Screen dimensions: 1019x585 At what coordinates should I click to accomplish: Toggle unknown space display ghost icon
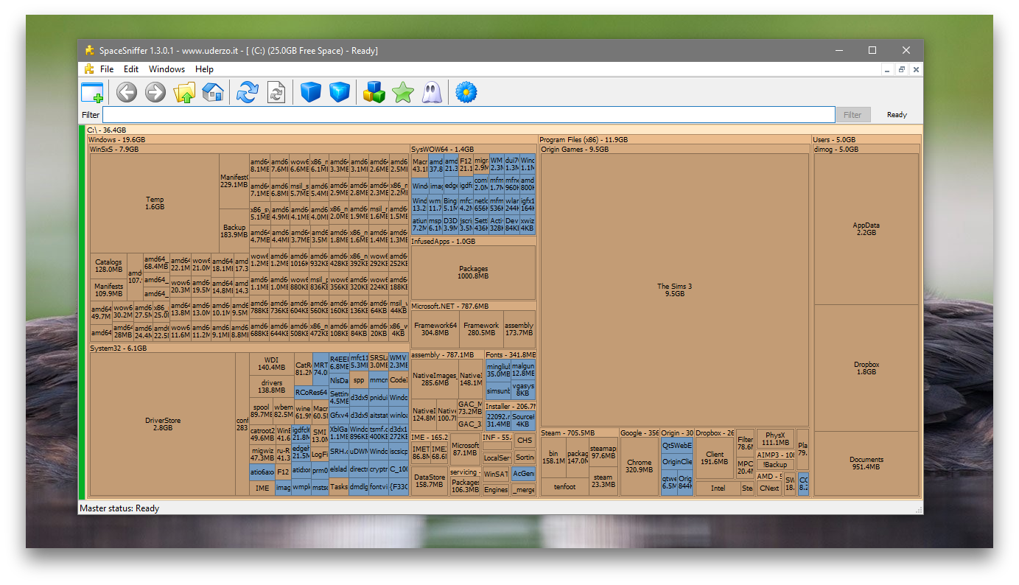click(431, 92)
